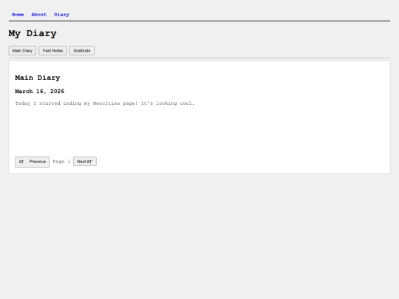Viewport: 399px width, 299px height.
Task: Click the 'My Diary' page title
Action: tap(33, 33)
